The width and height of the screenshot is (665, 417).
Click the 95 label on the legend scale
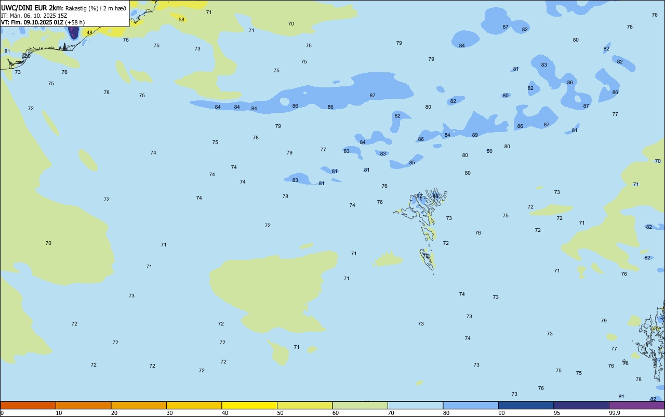557,413
